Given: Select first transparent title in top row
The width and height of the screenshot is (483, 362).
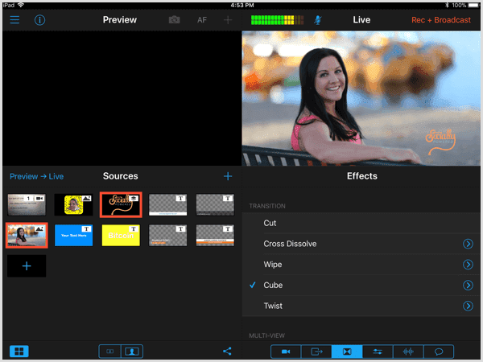Looking at the screenshot, I should tap(168, 204).
